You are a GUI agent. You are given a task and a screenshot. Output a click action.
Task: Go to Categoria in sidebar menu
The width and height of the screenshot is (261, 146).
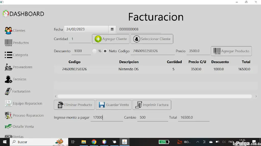20,55
